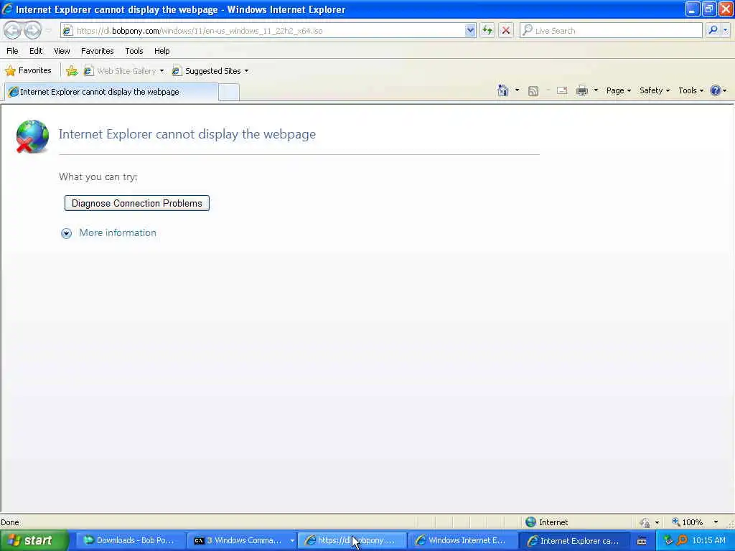Open the Favorites star panel button
This screenshot has height=551, width=735.
click(28, 71)
